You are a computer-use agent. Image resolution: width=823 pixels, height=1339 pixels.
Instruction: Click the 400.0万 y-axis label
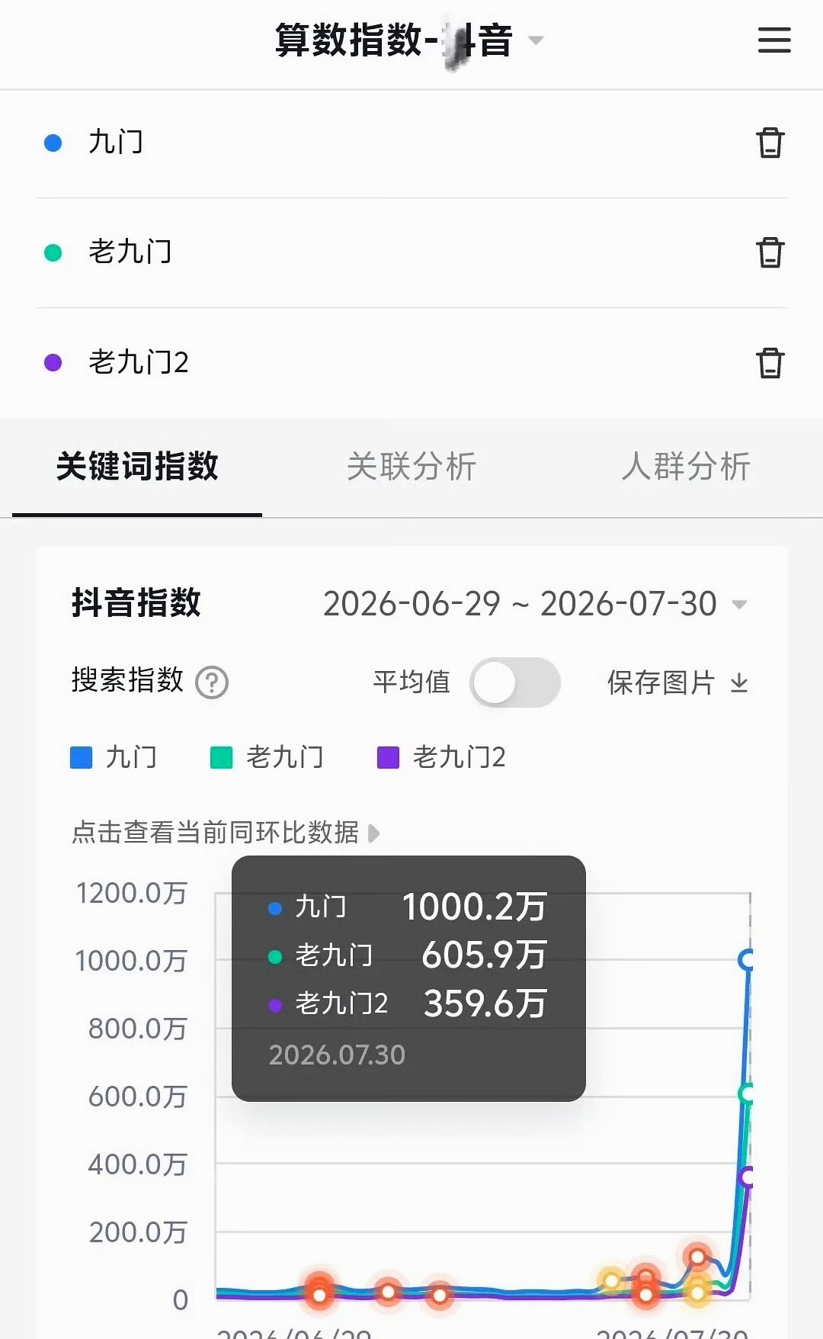[137, 1164]
